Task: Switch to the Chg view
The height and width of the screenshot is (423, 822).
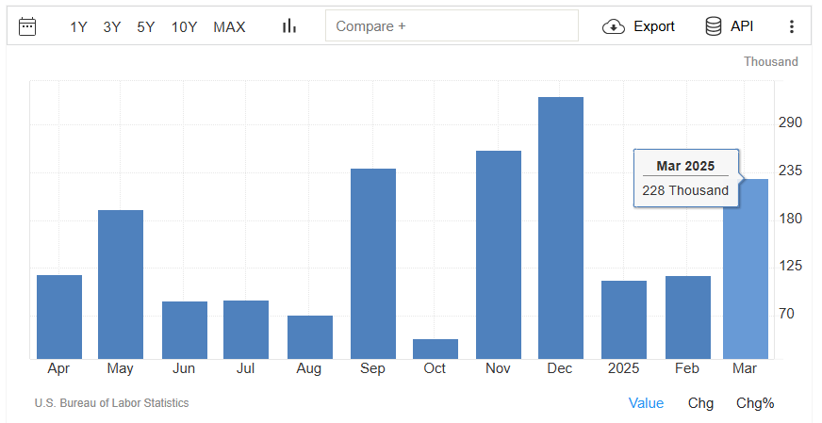Action: pos(700,403)
